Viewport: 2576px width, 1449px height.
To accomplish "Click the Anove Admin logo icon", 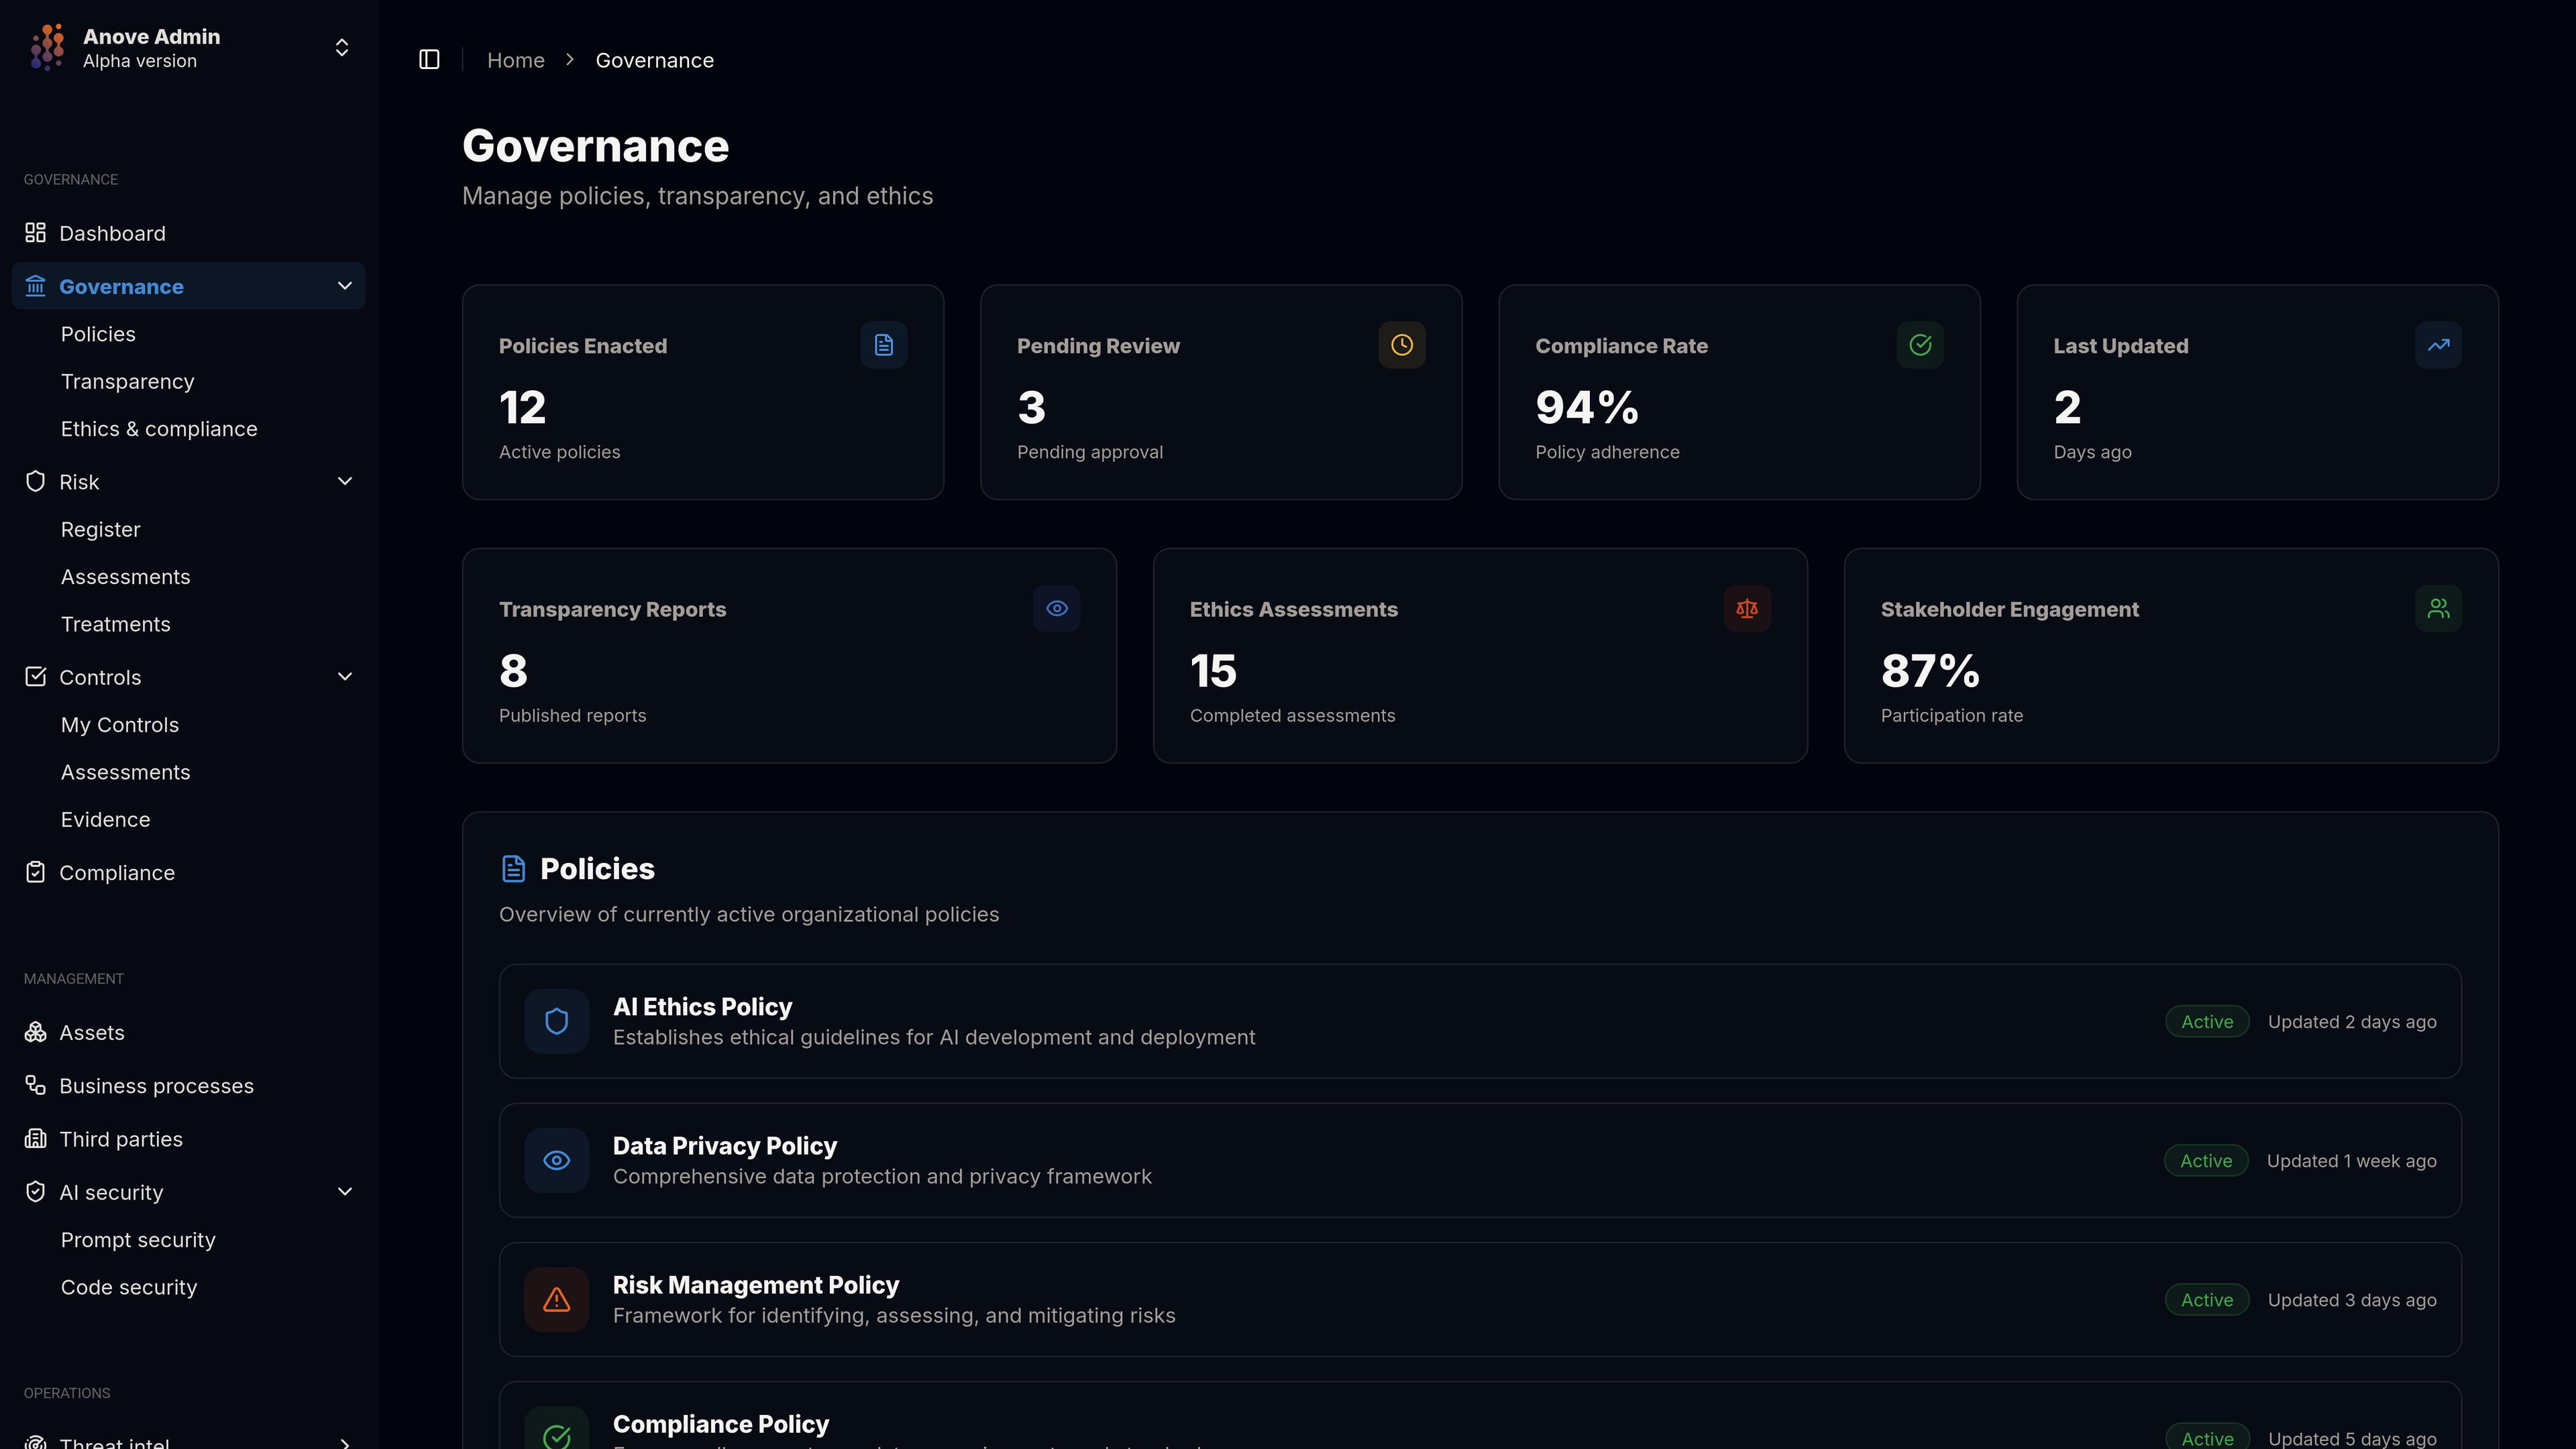I will point(47,47).
